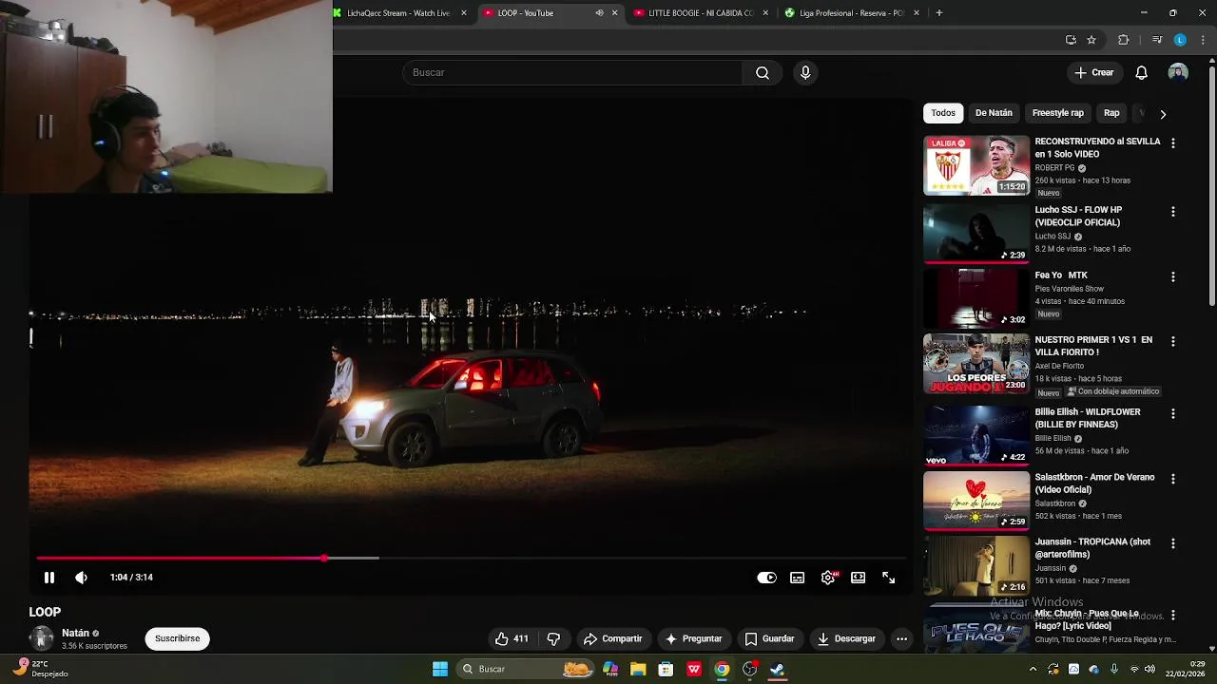The image size is (1217, 684).
Task: Open a new browser tab plus button
Action: [939, 13]
